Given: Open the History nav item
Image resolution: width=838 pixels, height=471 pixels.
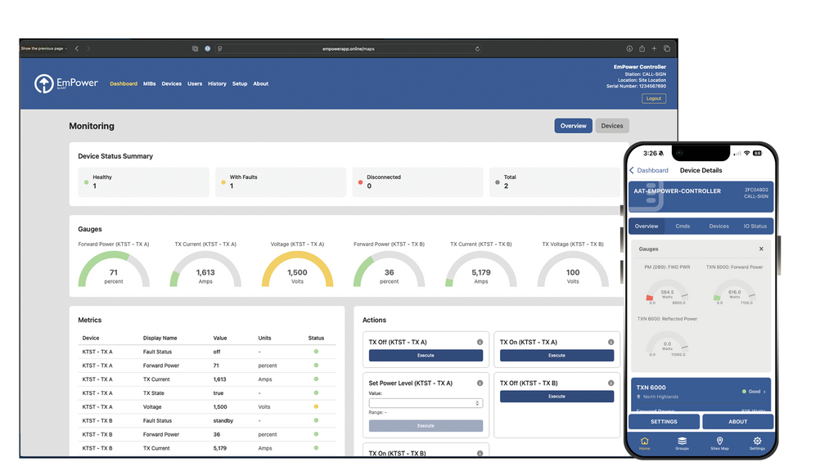Looking at the screenshot, I should click(x=217, y=84).
